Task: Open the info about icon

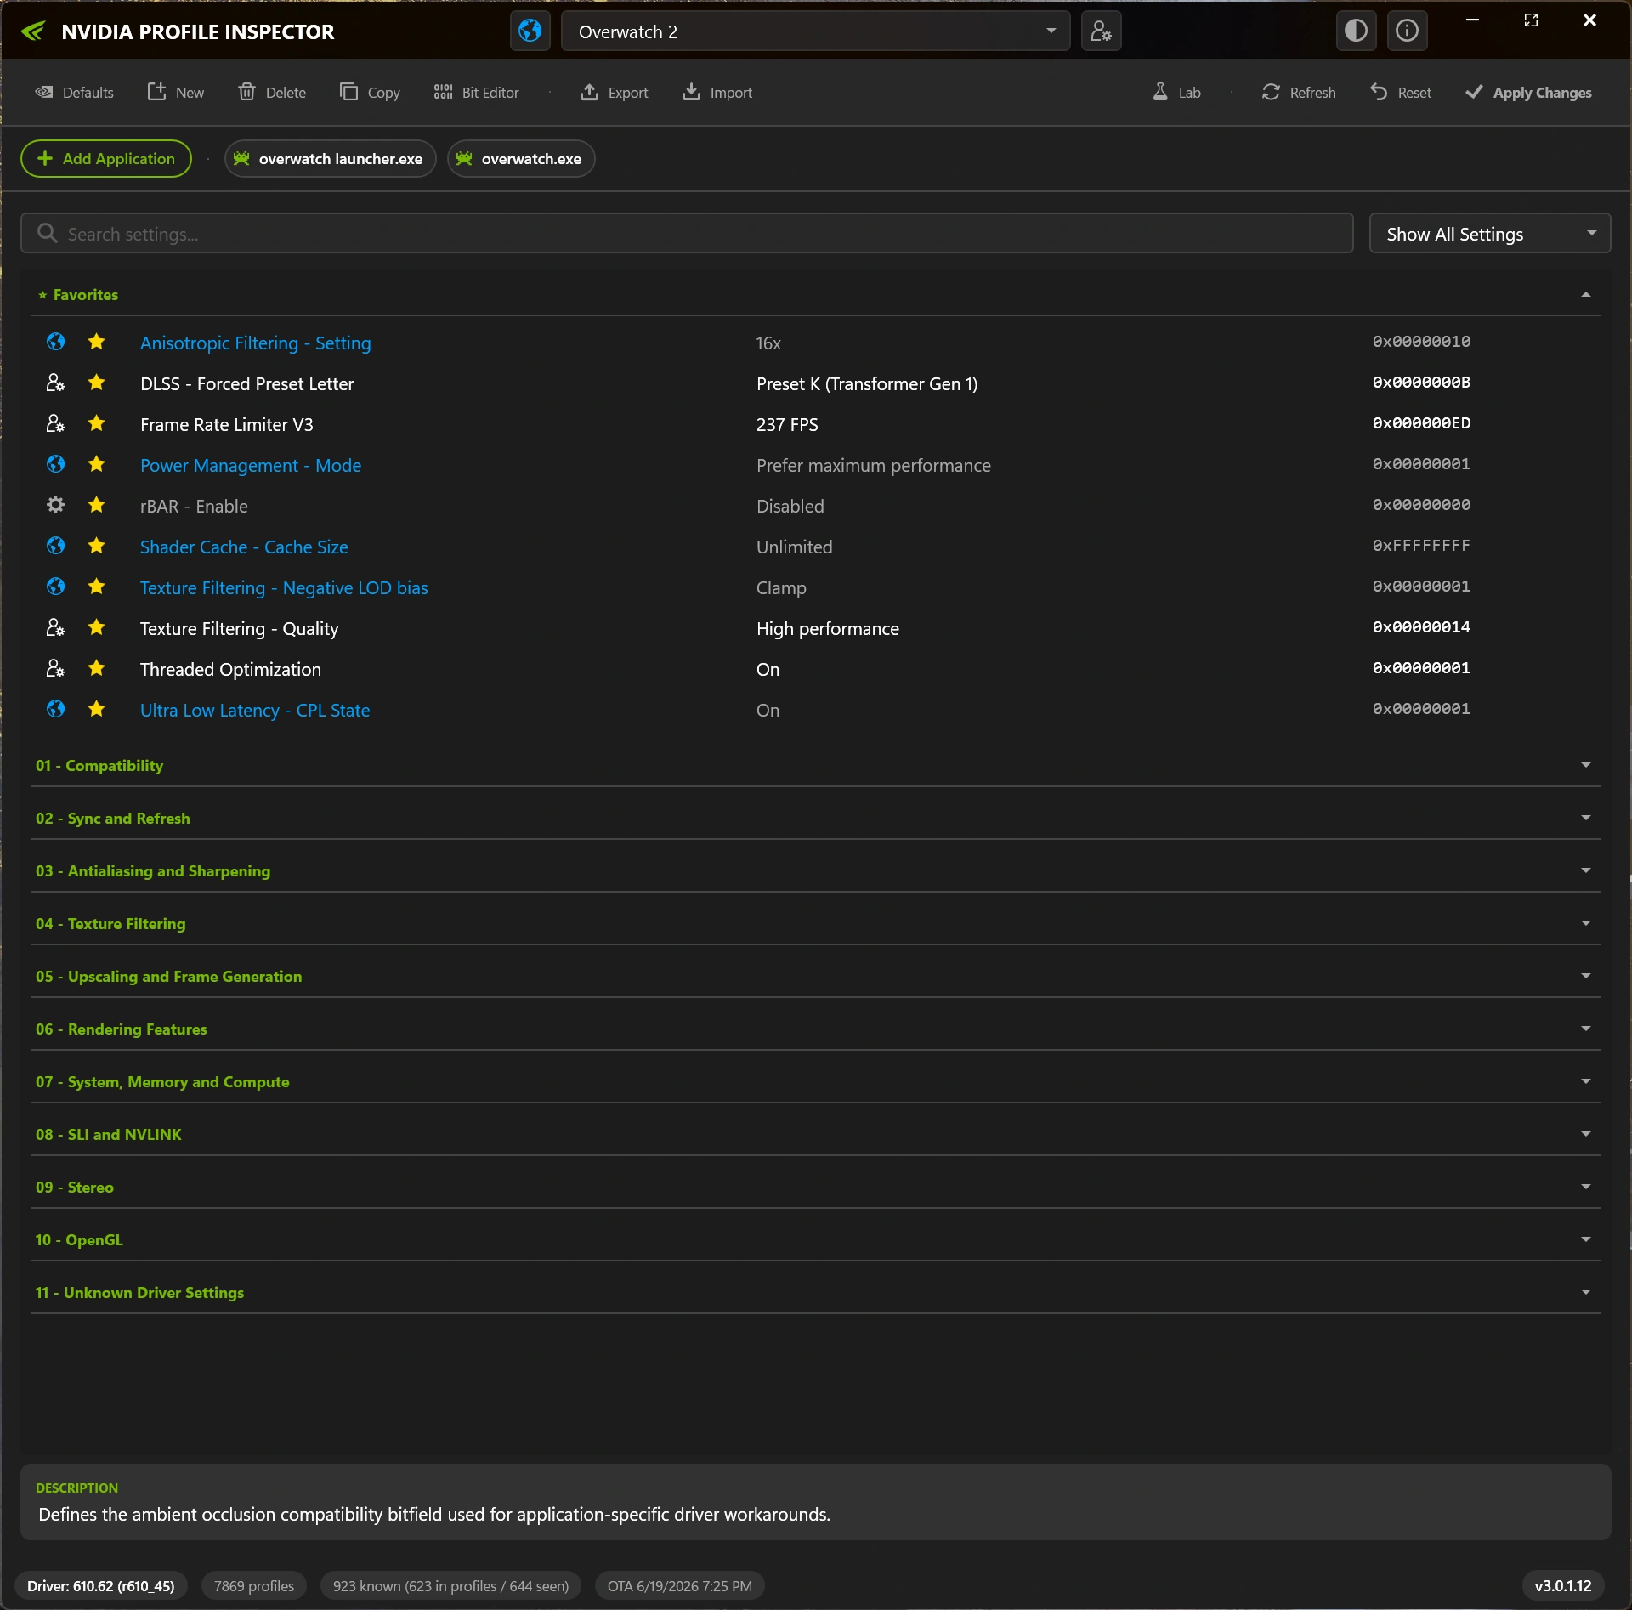Action: tap(1407, 31)
